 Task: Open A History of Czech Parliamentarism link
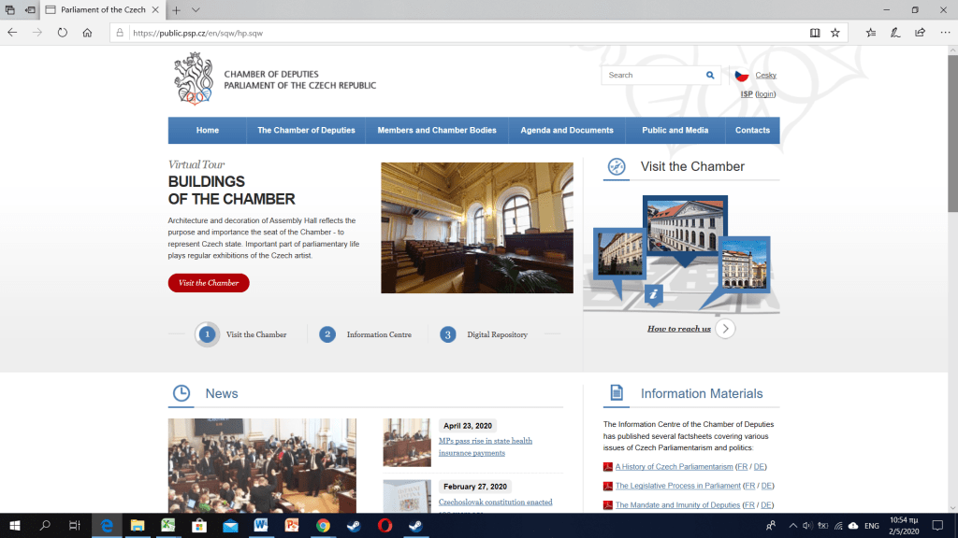point(674,467)
